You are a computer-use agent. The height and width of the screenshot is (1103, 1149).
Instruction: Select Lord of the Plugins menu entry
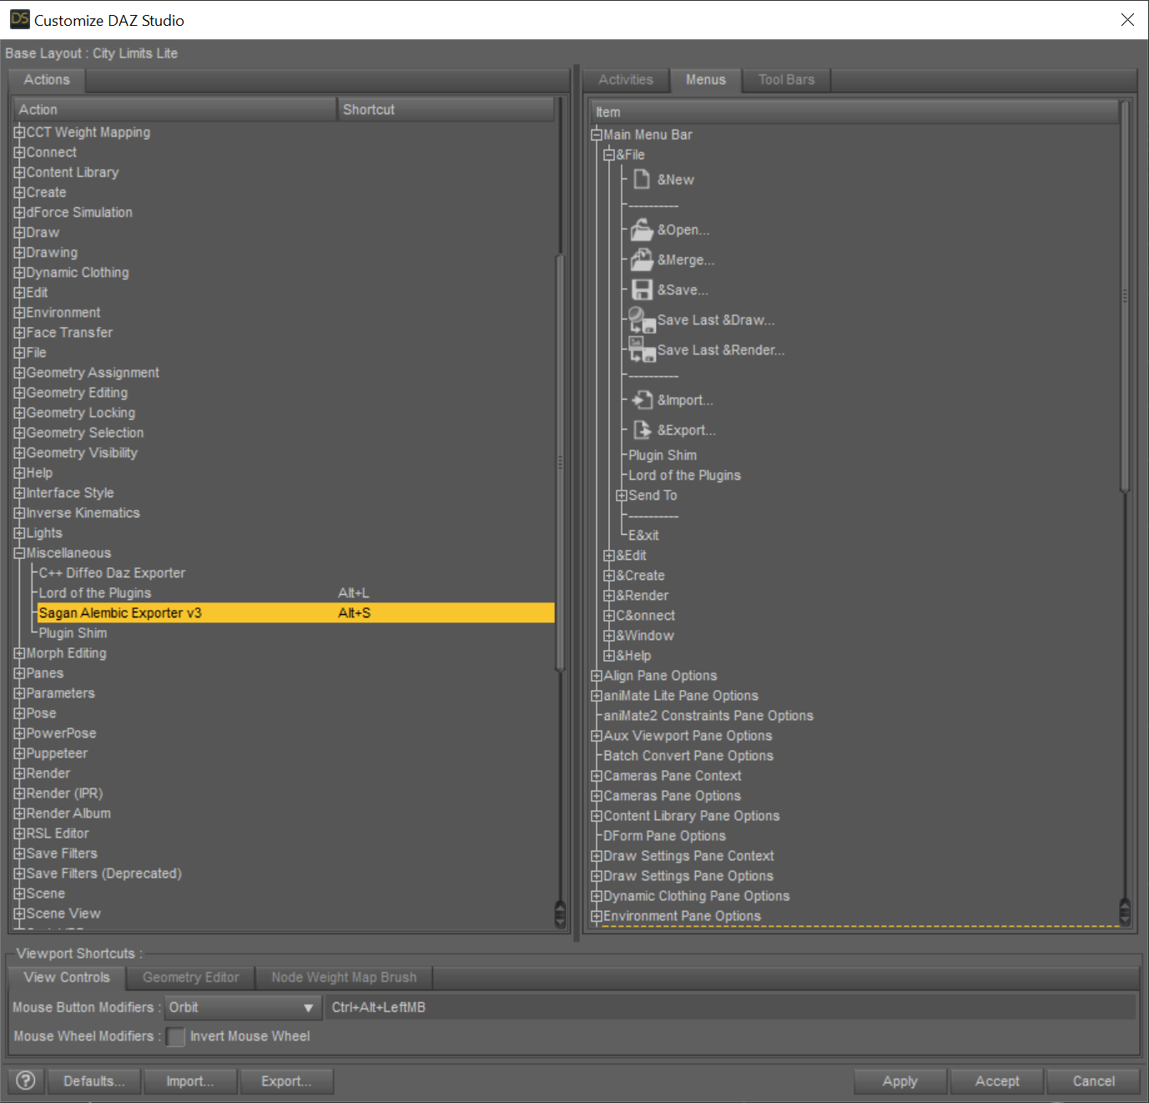tap(684, 475)
